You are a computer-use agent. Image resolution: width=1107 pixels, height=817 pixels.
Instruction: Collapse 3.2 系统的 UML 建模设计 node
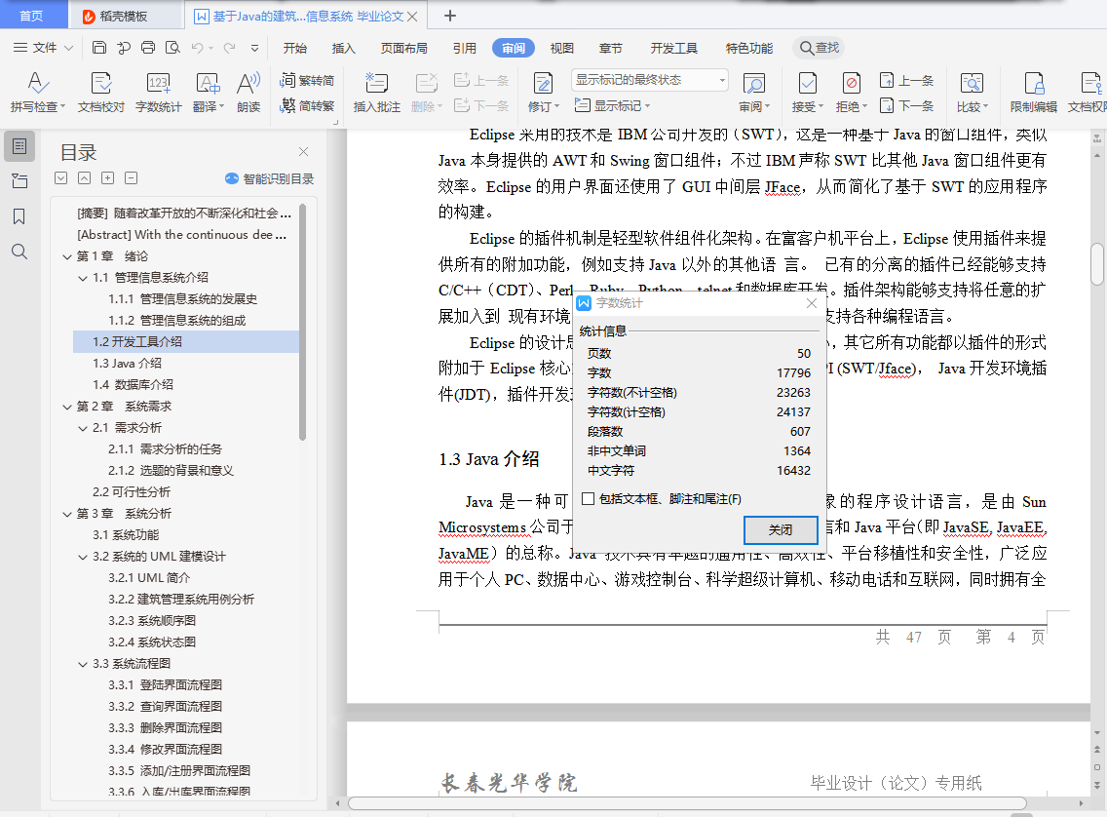click(x=83, y=557)
